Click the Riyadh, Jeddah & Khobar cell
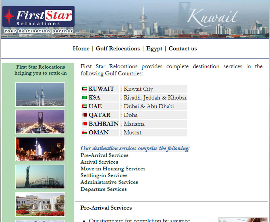Viewport: 270px width, 222px height. pos(155,98)
